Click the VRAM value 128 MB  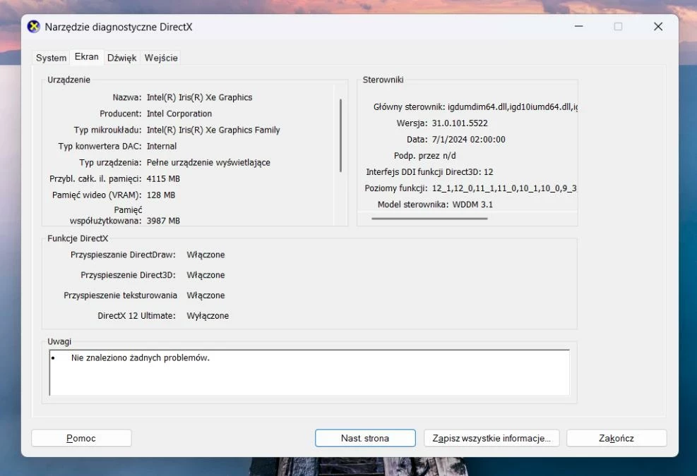coord(161,195)
